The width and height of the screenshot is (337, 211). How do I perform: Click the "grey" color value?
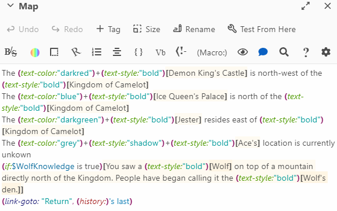pos(68,143)
